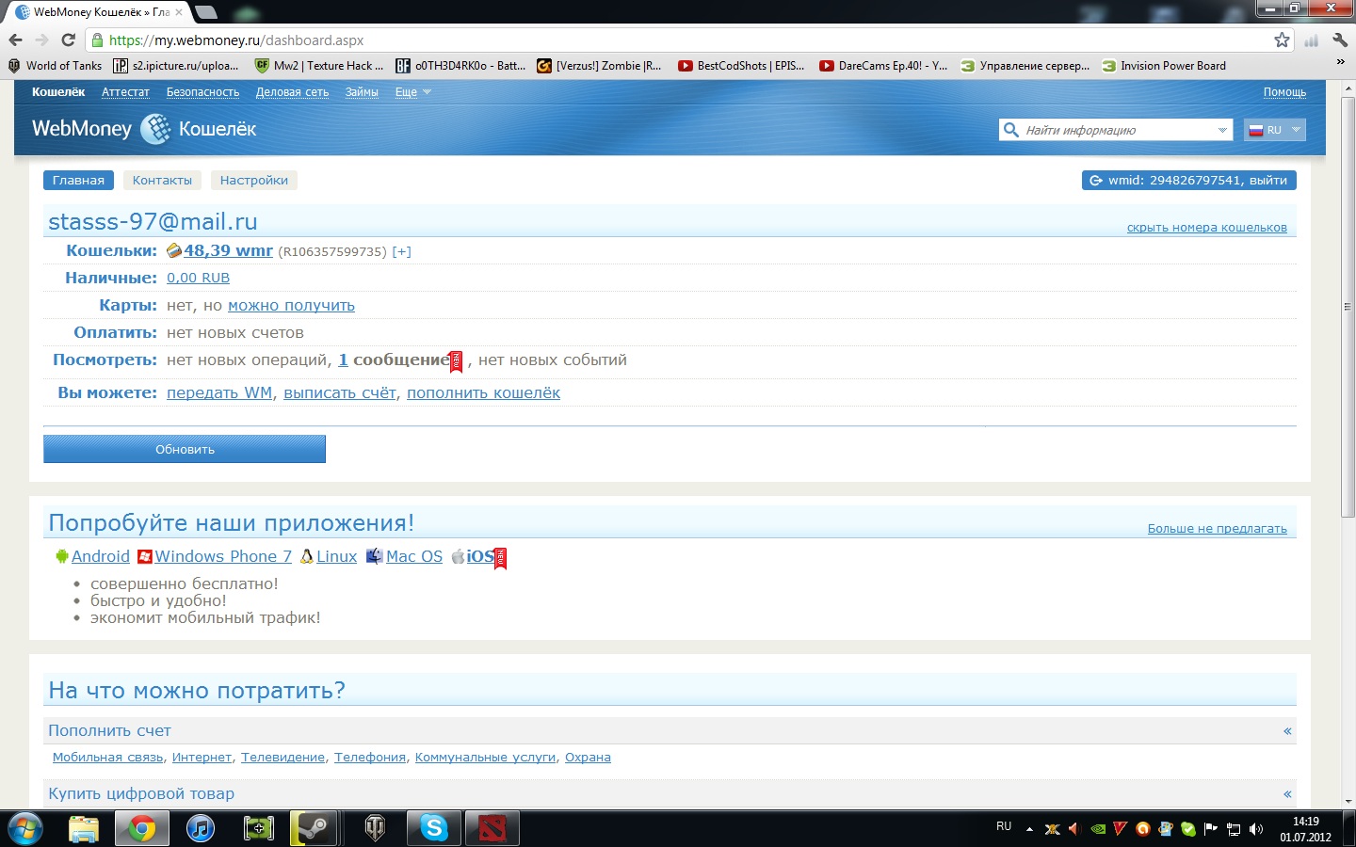
Task: Collapse the Купить цифровой товар section
Action: coord(1287,794)
